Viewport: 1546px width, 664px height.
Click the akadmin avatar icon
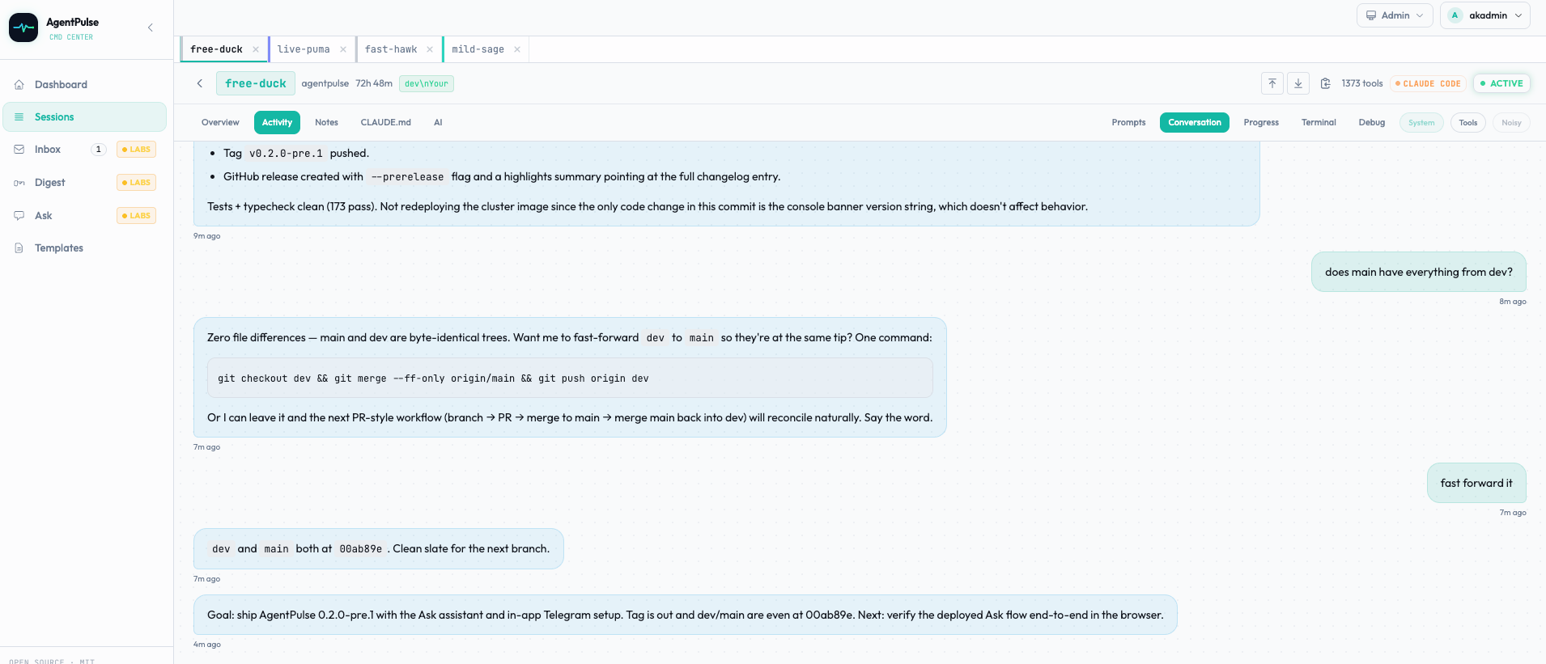(x=1455, y=15)
